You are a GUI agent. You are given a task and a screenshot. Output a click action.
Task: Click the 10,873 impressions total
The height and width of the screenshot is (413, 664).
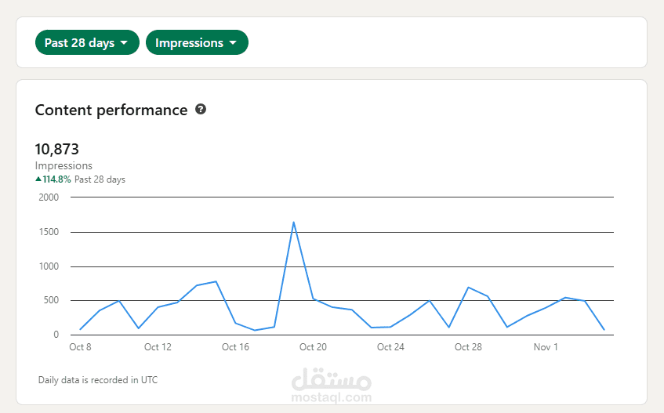tap(57, 149)
